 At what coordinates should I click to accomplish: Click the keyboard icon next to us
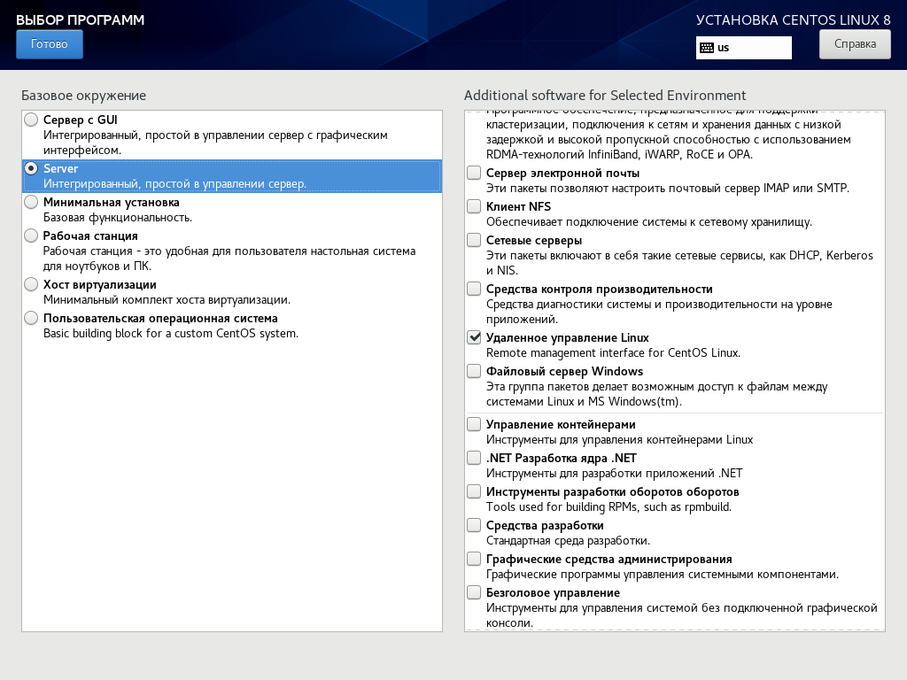tap(706, 48)
